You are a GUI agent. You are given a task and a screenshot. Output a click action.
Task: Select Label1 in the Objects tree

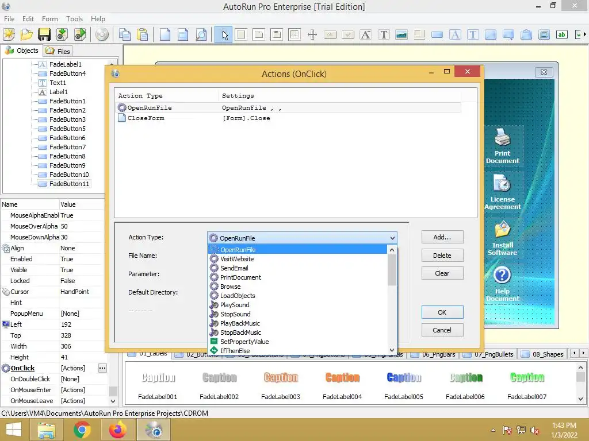click(59, 92)
